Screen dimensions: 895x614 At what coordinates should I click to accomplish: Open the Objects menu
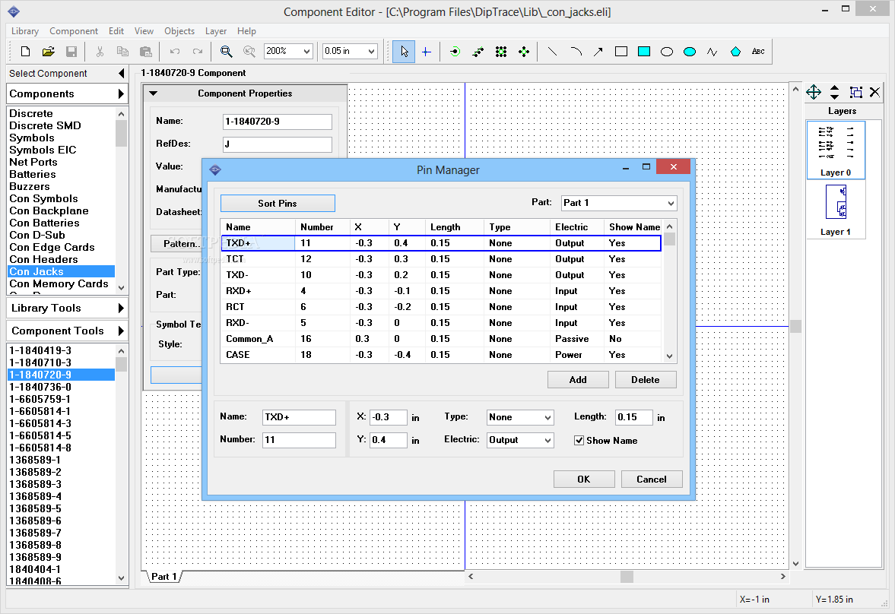179,31
